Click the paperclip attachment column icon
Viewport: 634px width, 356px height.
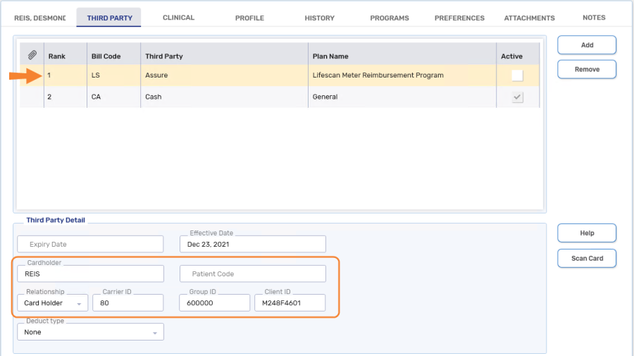click(x=32, y=56)
